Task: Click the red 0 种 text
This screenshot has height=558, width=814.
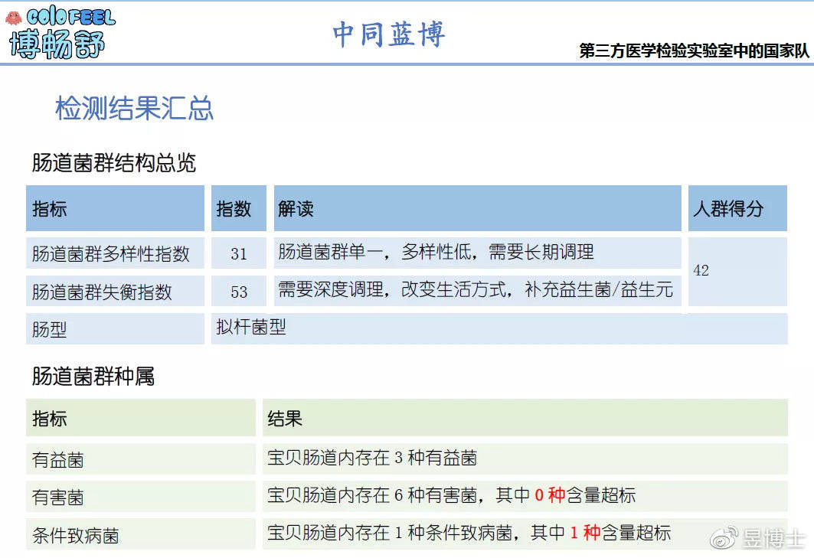Action: (x=550, y=496)
